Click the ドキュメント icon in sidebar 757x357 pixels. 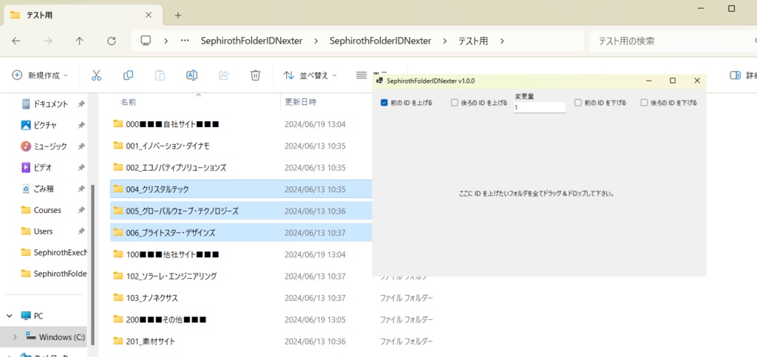coord(26,104)
